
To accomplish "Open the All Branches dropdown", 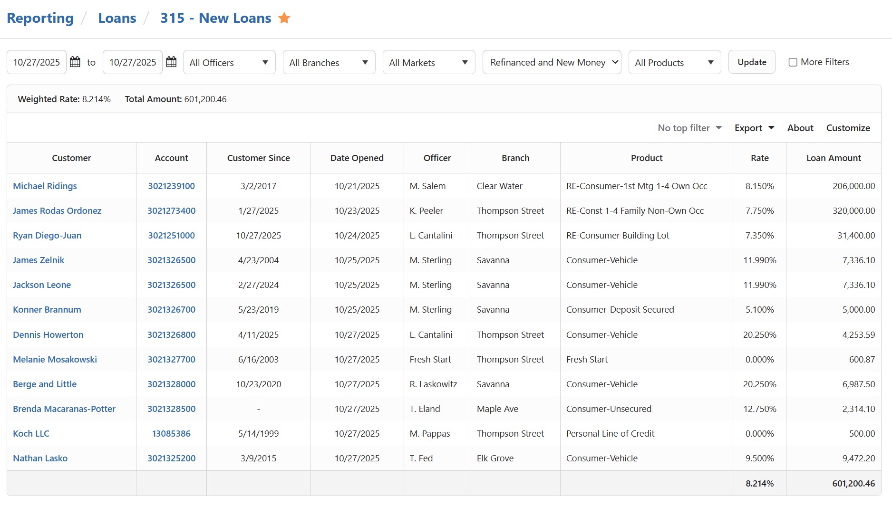I will point(329,62).
